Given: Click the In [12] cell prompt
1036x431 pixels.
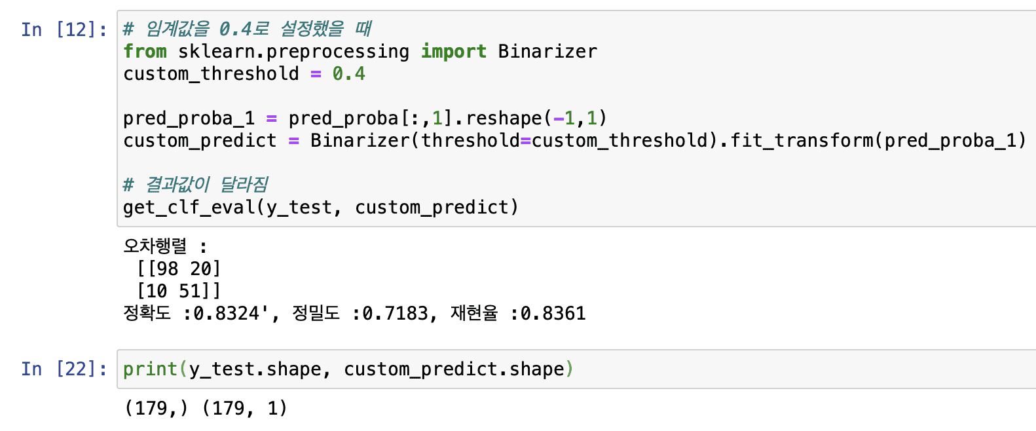Looking at the screenshot, I should coord(64,29).
